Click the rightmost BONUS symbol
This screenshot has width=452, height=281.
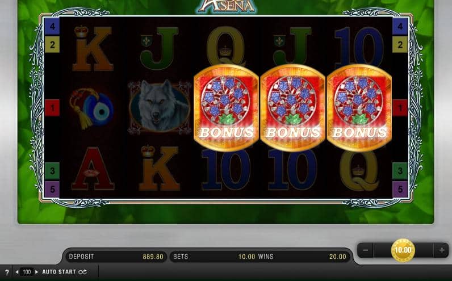359,107
